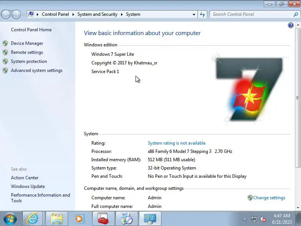Open Remote settings link
The image size is (301, 226).
pyautogui.click(x=27, y=52)
